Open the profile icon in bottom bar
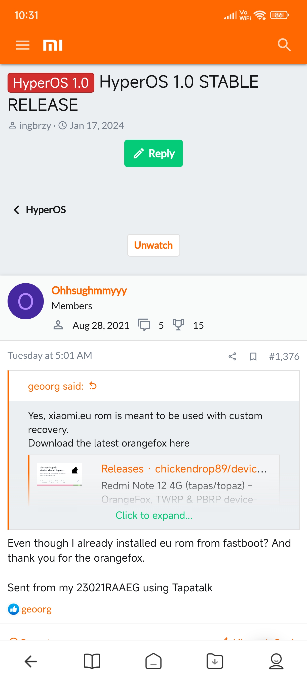 point(276,662)
